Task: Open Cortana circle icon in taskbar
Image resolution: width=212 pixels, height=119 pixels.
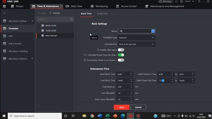Action: pyautogui.click(x=66, y=116)
